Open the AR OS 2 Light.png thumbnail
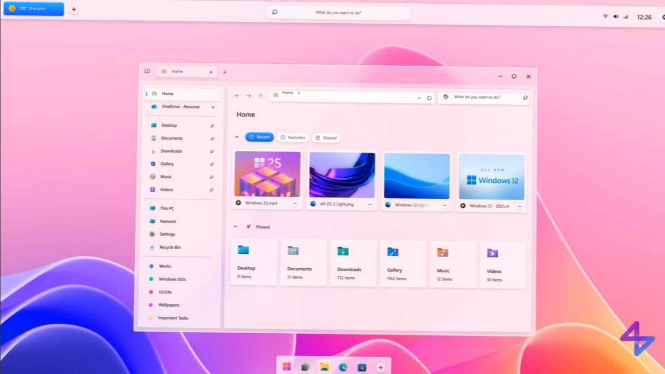665x374 pixels. pyautogui.click(x=342, y=175)
